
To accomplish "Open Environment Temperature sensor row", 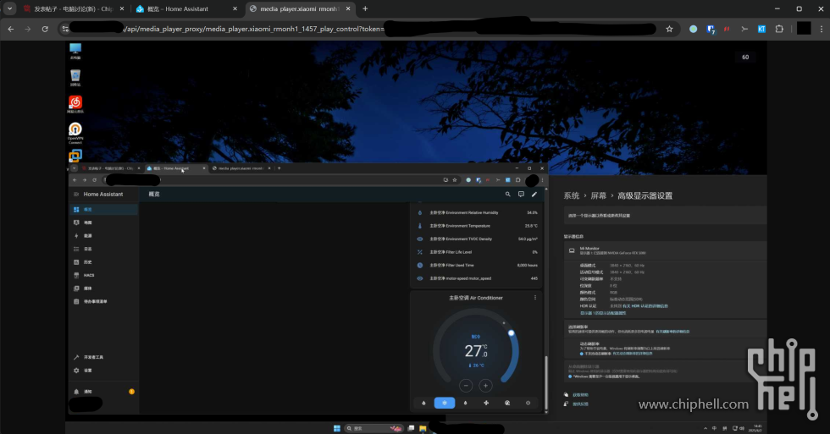I will 477,226.
